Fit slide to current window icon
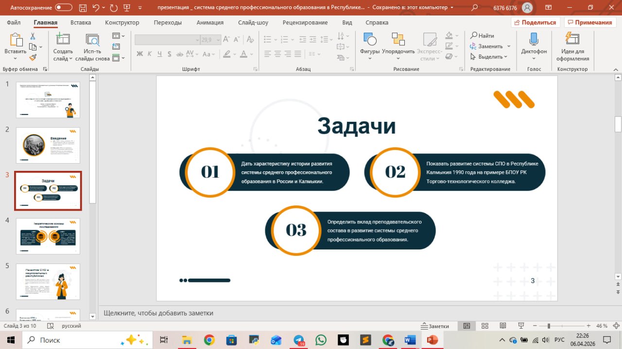This screenshot has width=622, height=349. point(617,326)
